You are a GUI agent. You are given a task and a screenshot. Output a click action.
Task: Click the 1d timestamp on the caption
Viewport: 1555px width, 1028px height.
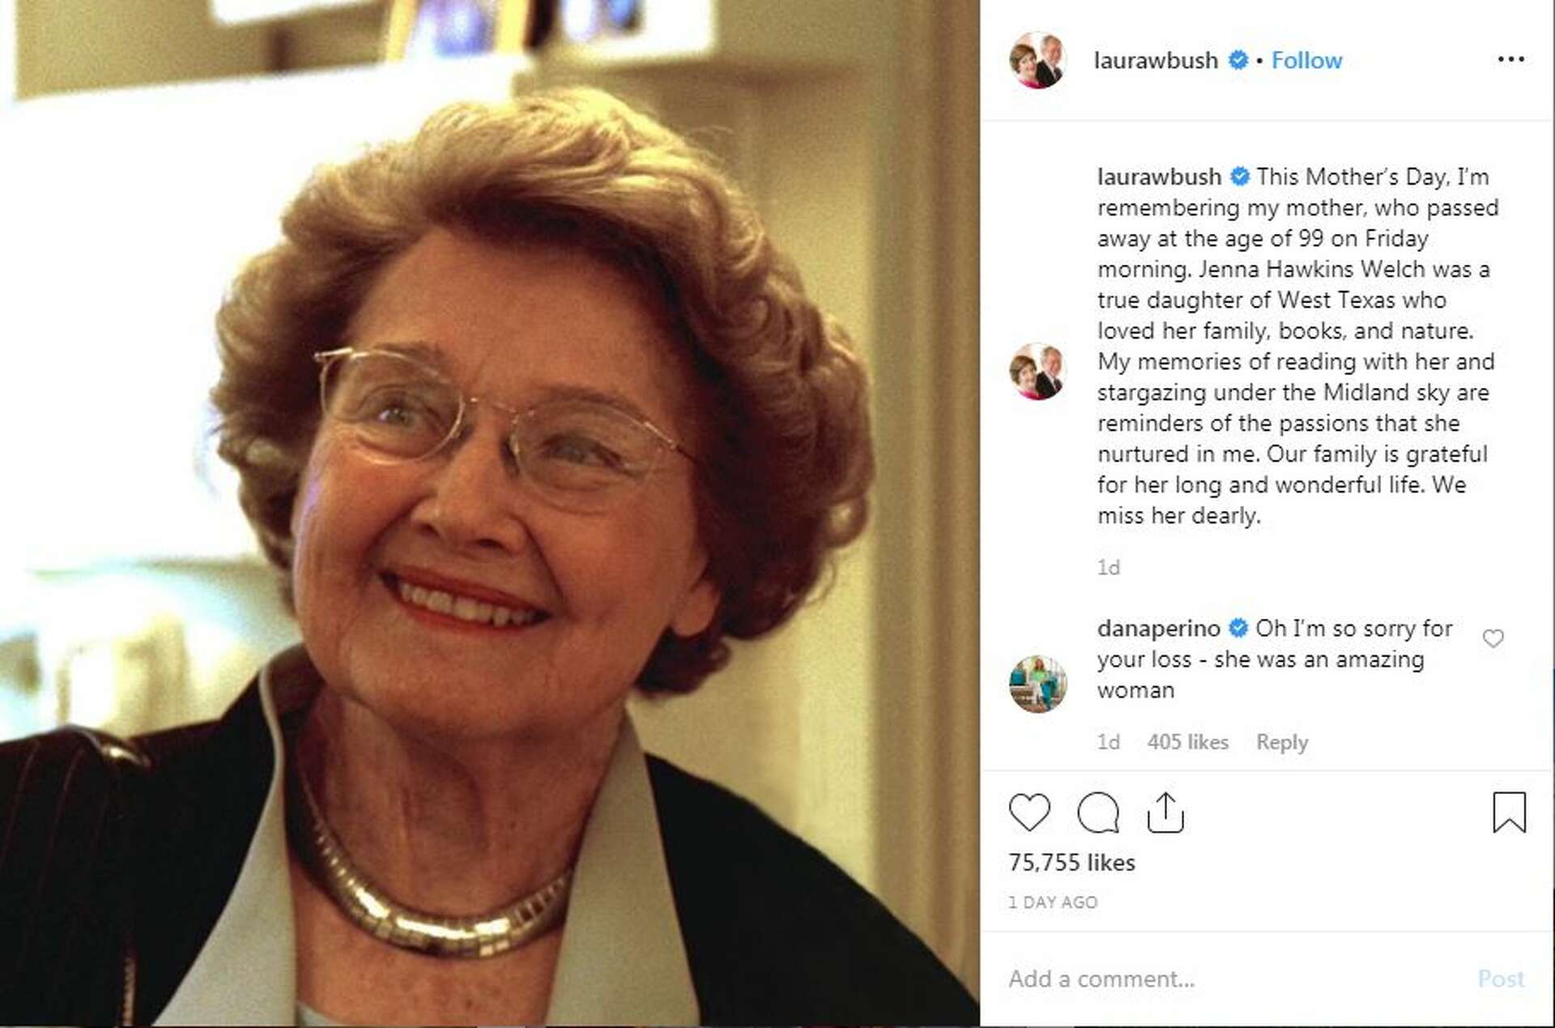[1109, 567]
